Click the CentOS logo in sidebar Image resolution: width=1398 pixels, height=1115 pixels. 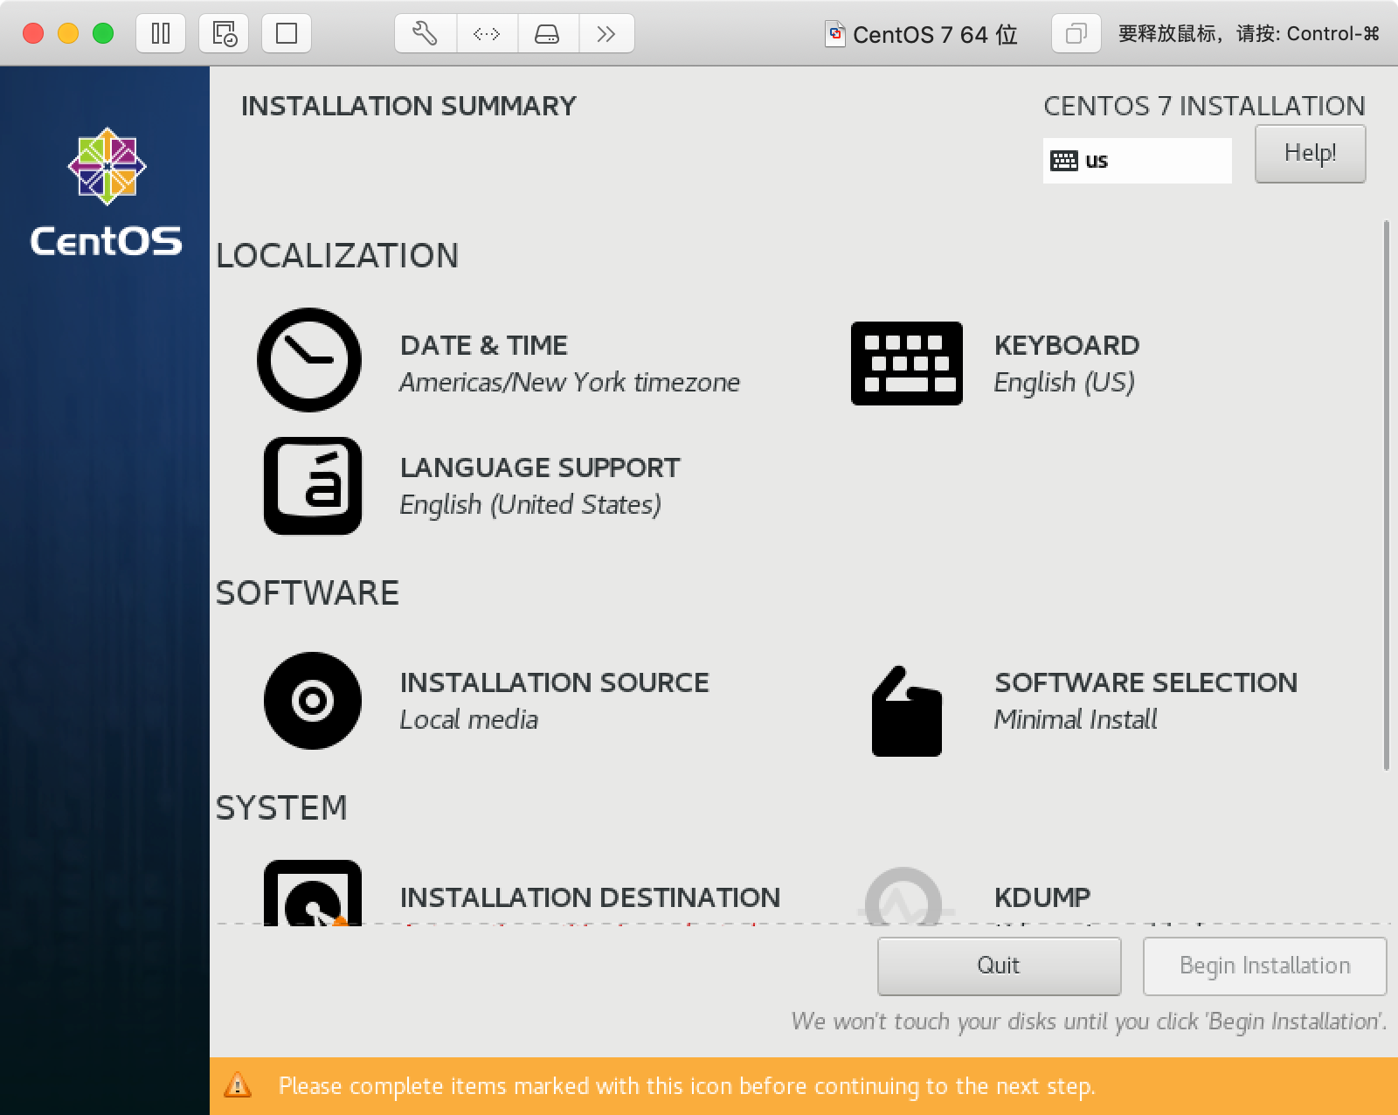tap(107, 192)
